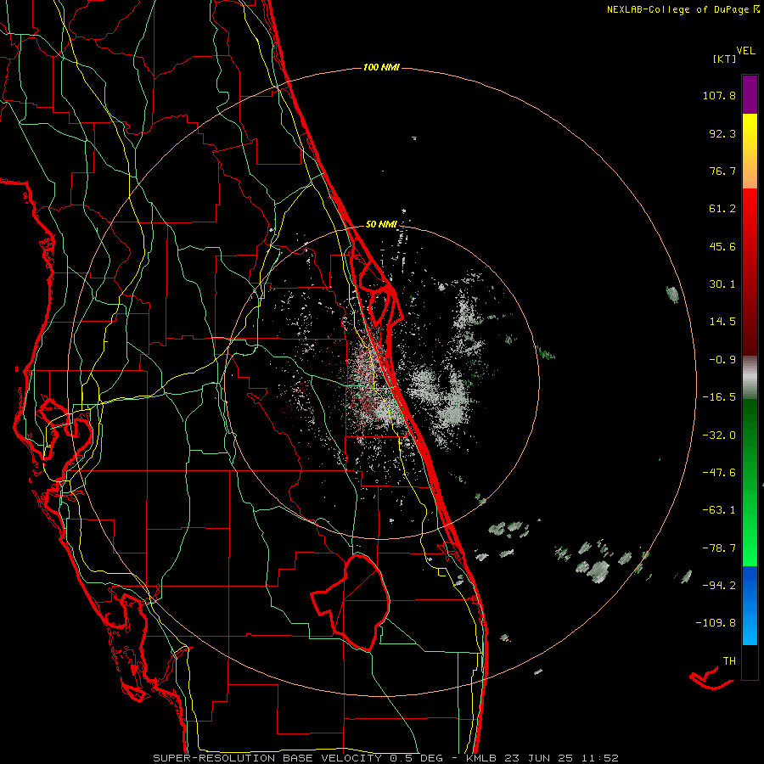Image resolution: width=764 pixels, height=764 pixels.
Task: Pick the blue segment of the color bar
Action: (x=750, y=605)
